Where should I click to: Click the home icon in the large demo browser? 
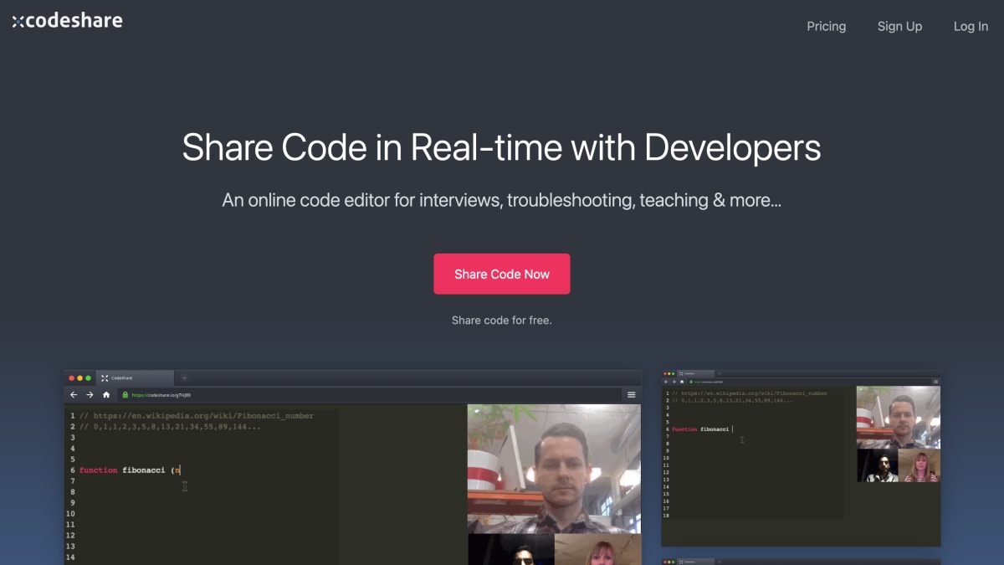(106, 394)
